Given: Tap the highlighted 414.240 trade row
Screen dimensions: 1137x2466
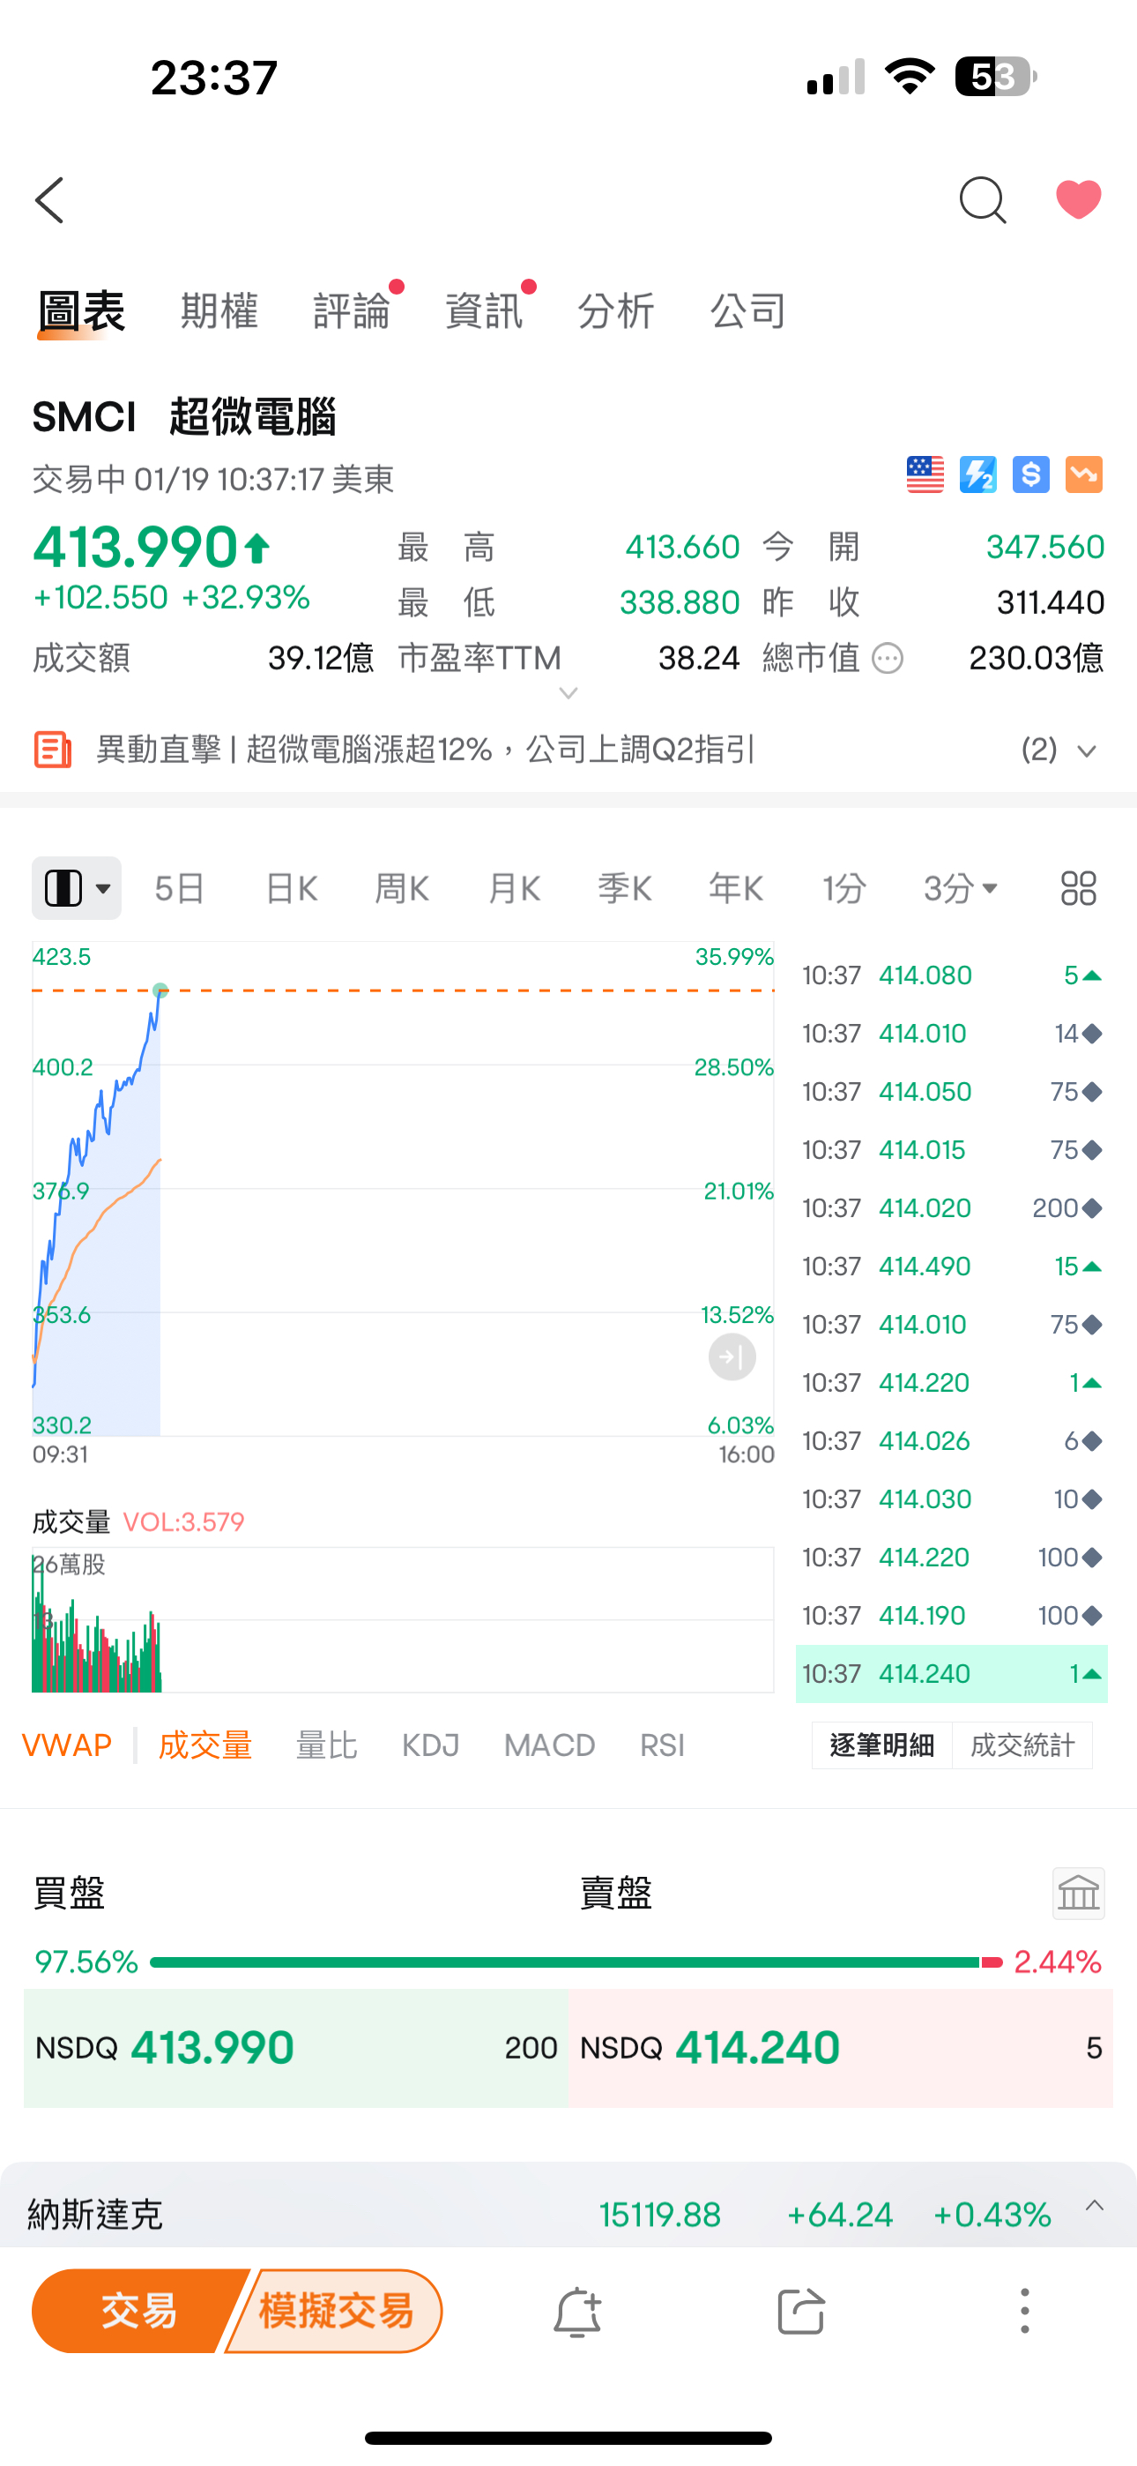Looking at the screenshot, I should point(951,1673).
